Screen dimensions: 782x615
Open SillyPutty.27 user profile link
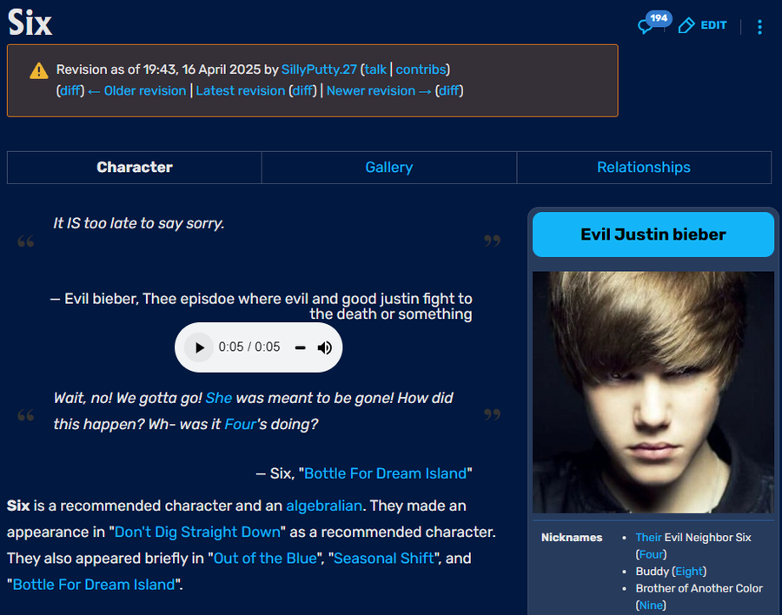click(x=319, y=69)
